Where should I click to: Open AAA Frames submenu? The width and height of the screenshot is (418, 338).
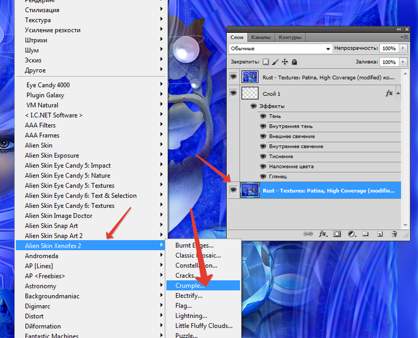(x=91, y=135)
